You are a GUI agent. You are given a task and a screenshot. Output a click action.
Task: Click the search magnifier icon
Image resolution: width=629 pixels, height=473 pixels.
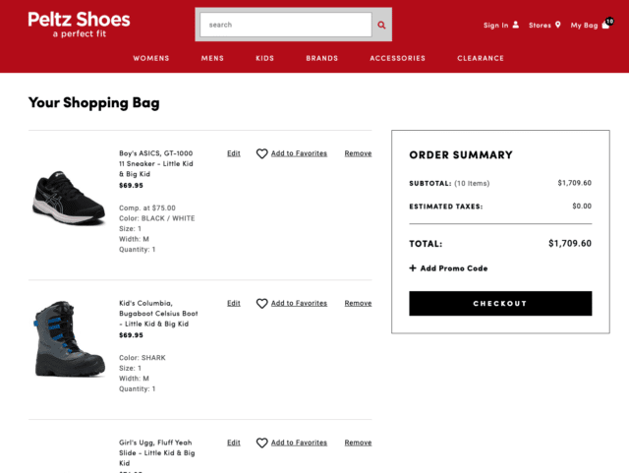click(382, 25)
